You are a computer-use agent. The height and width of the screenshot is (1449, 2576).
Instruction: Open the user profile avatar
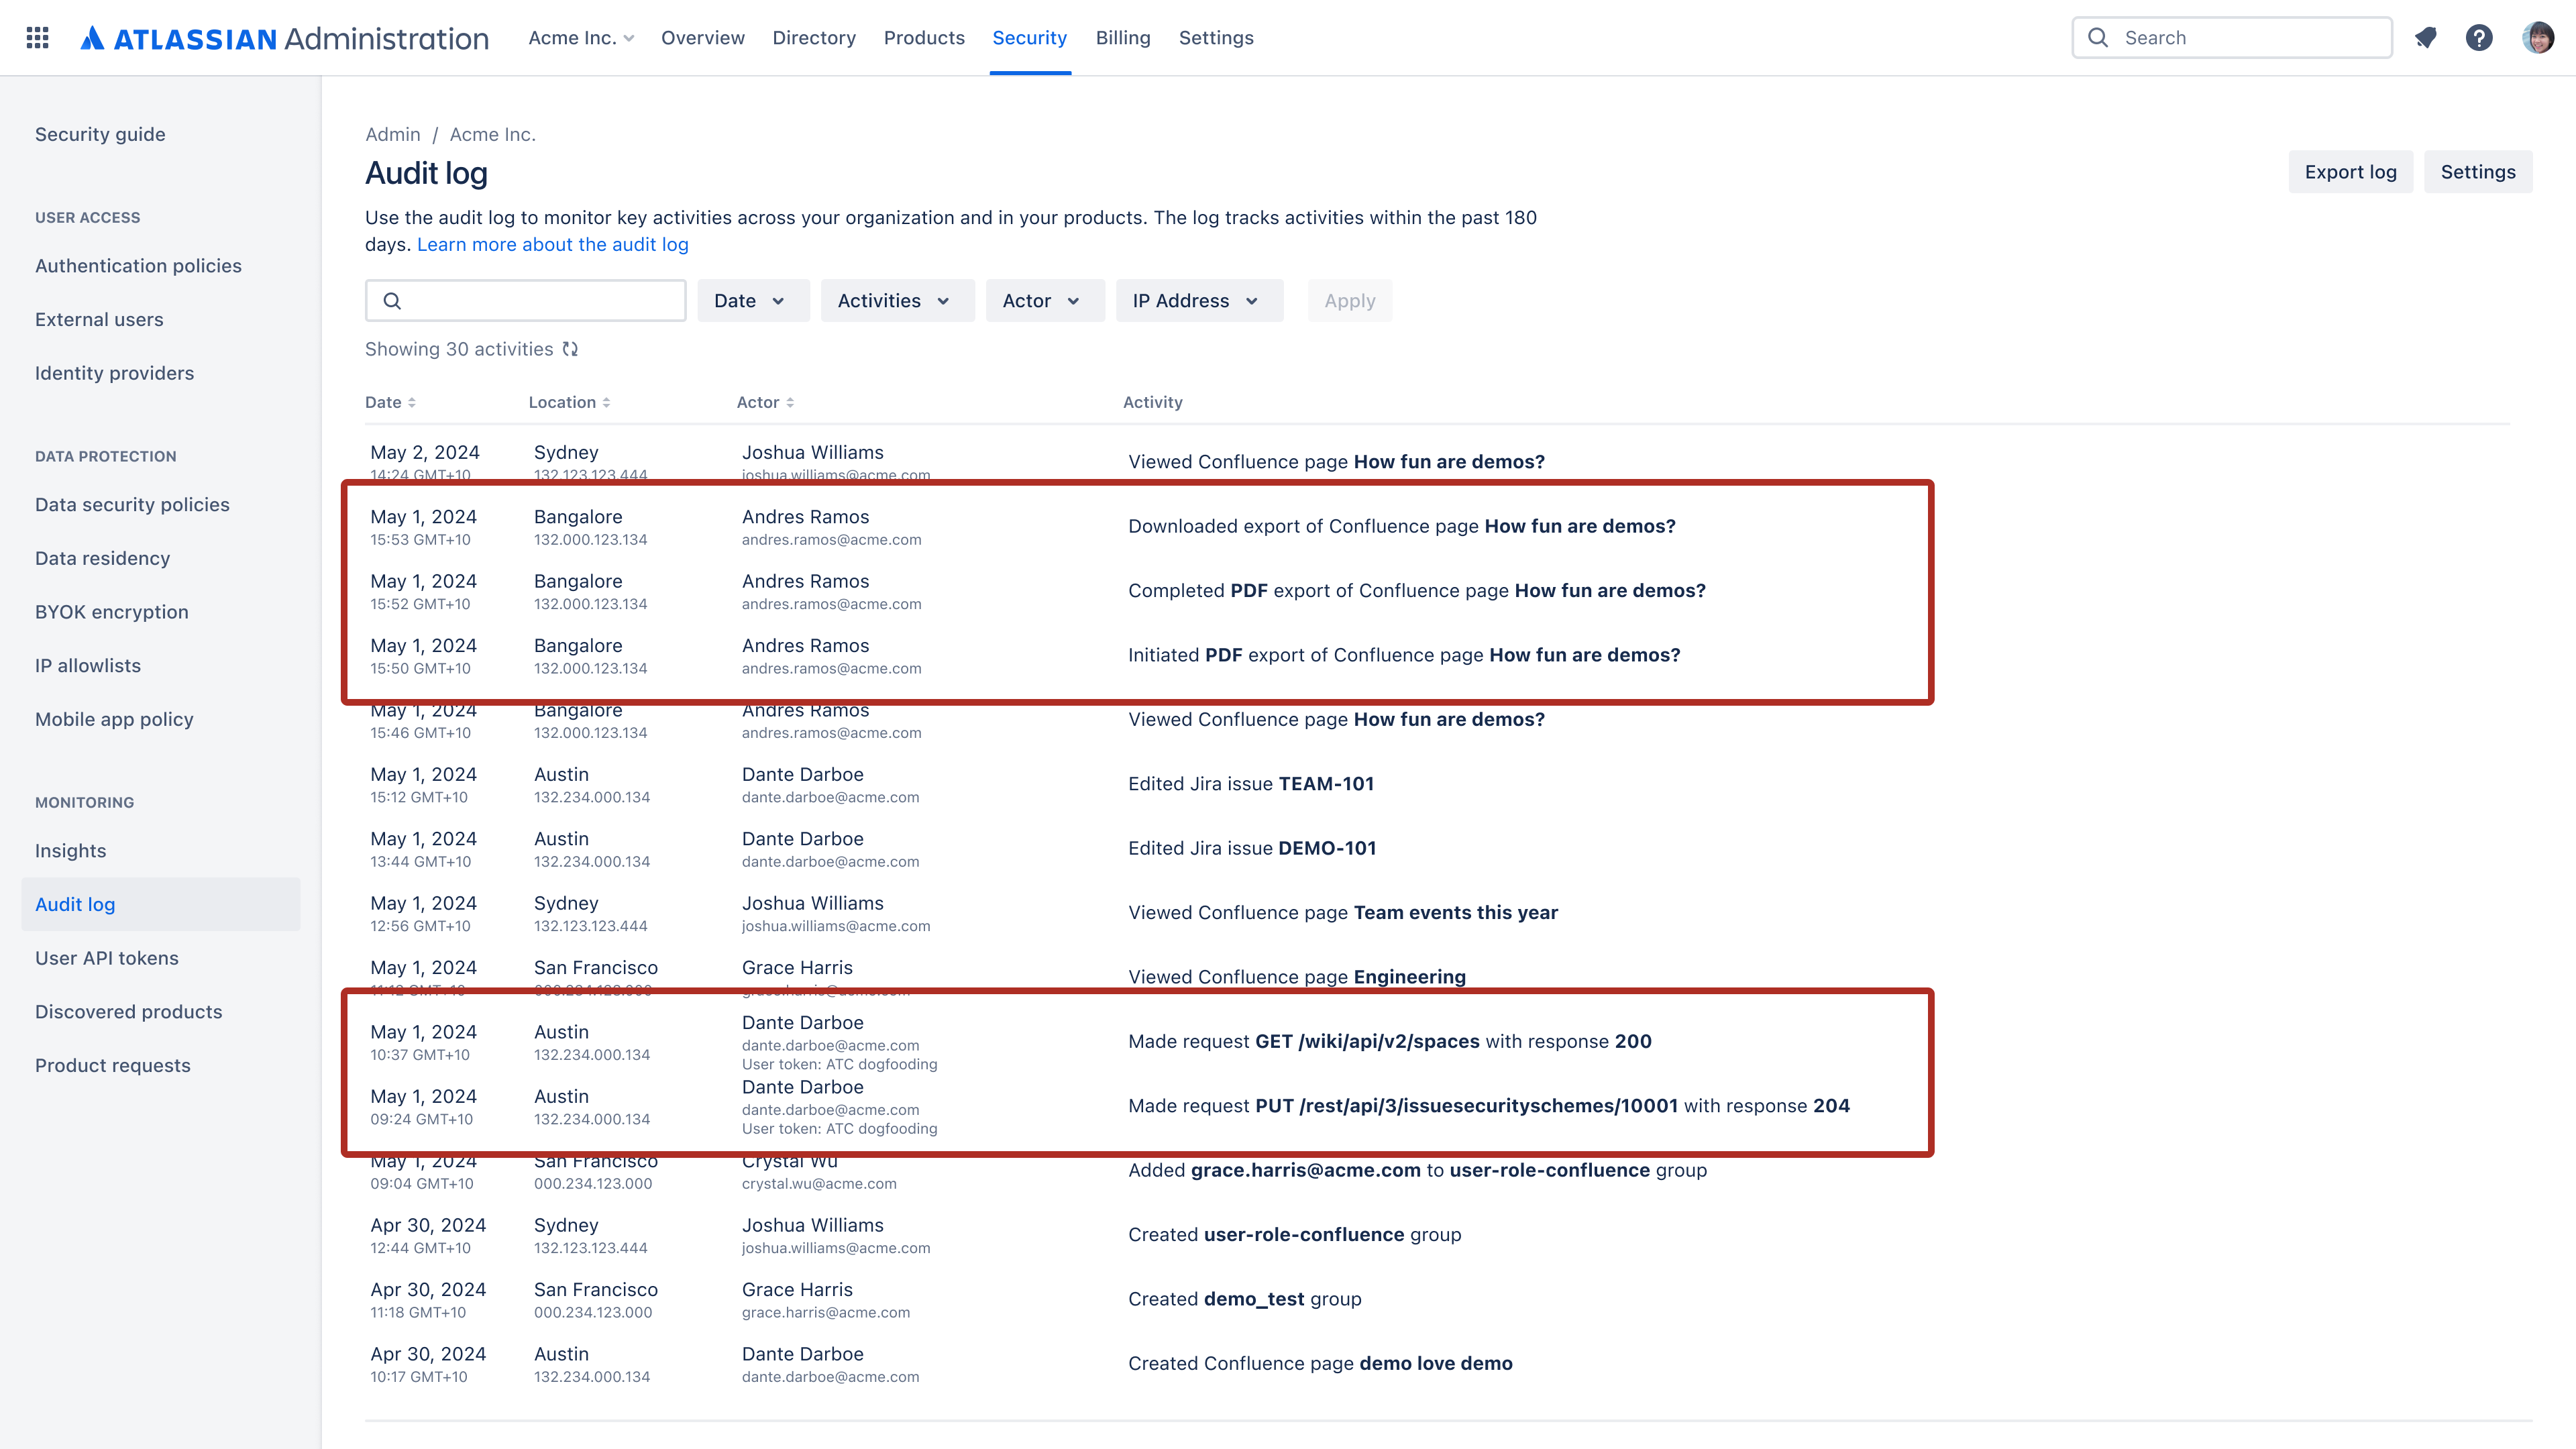coord(2538,38)
